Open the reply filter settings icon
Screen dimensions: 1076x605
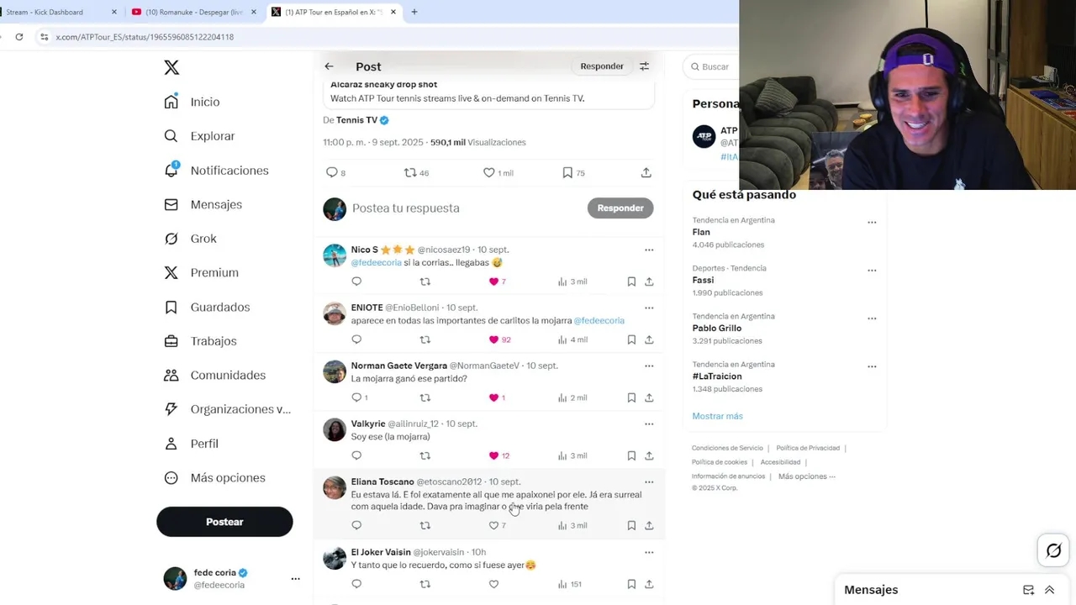644,66
